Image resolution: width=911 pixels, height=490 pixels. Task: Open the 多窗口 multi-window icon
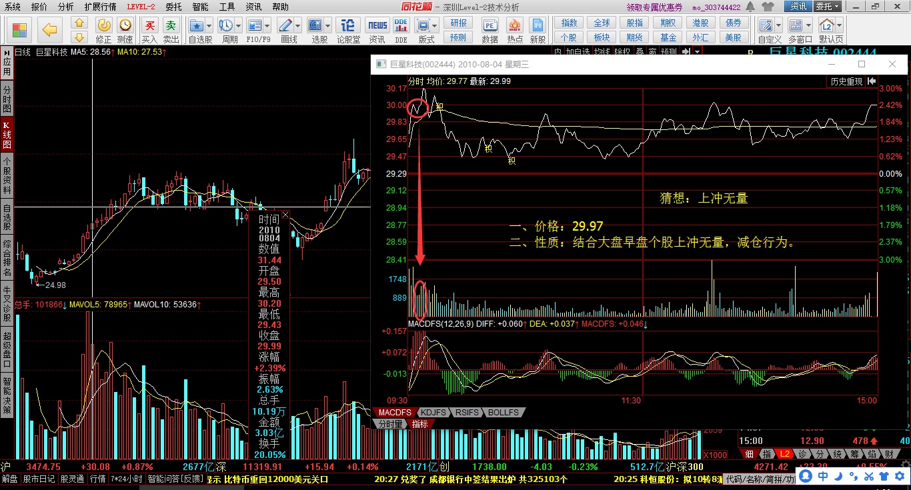[797, 25]
